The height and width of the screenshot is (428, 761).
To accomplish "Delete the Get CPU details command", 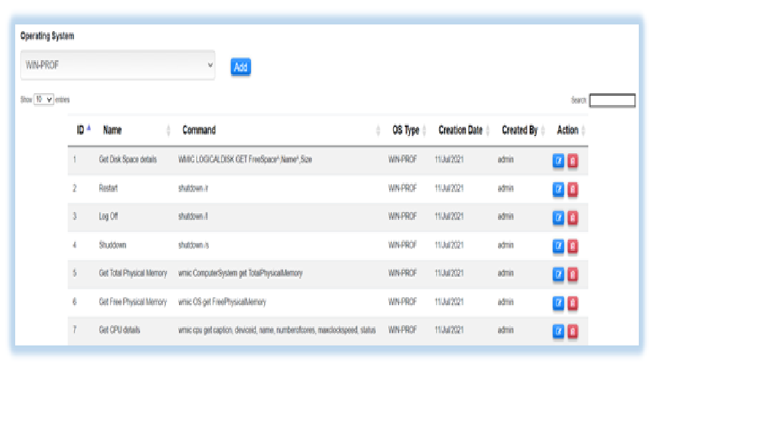I will click(x=573, y=331).
